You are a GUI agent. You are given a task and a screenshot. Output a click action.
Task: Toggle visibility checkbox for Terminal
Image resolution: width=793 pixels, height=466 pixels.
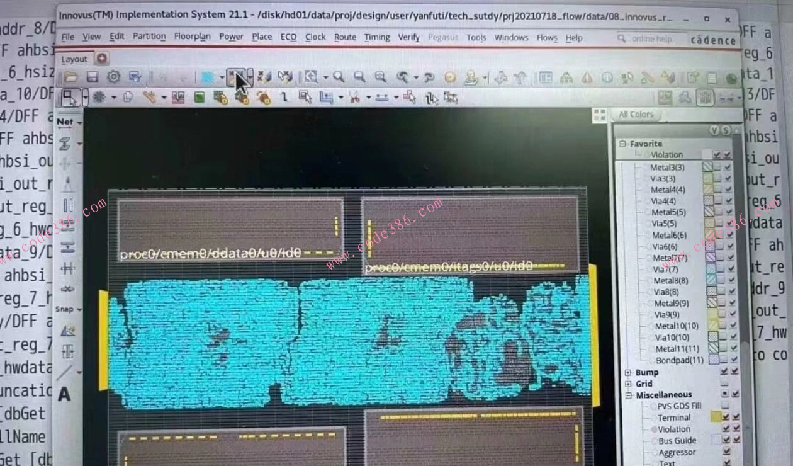(727, 418)
